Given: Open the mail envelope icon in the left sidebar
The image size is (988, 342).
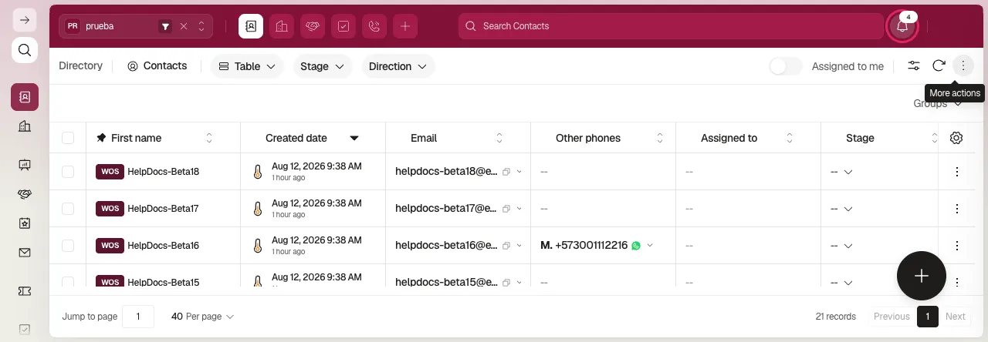Looking at the screenshot, I should (x=25, y=252).
